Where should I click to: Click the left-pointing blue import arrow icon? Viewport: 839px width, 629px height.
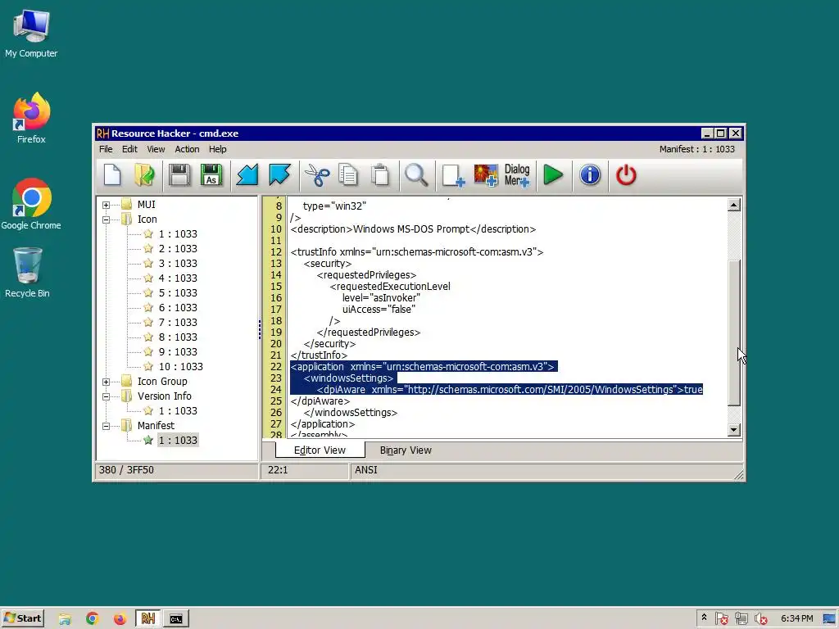point(247,175)
